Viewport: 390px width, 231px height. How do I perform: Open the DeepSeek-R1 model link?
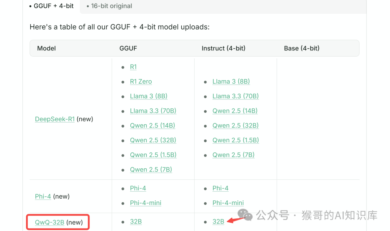[x=55, y=119]
